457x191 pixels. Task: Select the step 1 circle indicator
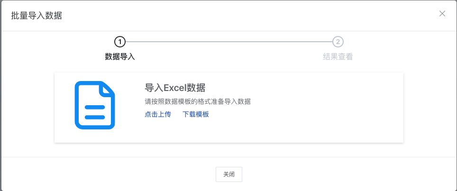120,42
